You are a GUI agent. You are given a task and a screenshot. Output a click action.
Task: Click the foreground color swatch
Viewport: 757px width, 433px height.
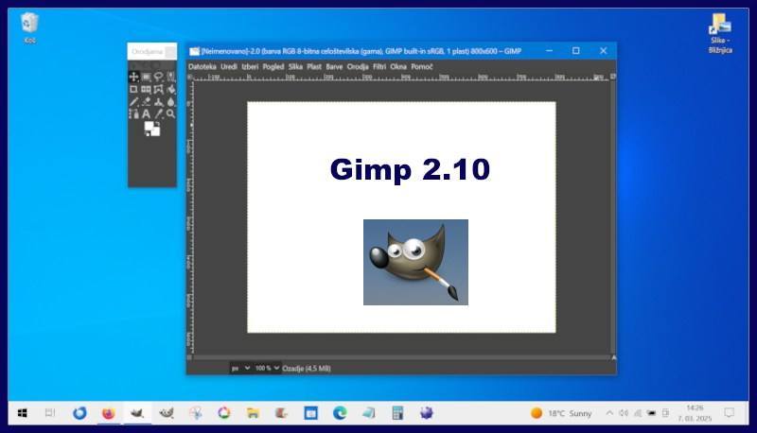[150, 127]
